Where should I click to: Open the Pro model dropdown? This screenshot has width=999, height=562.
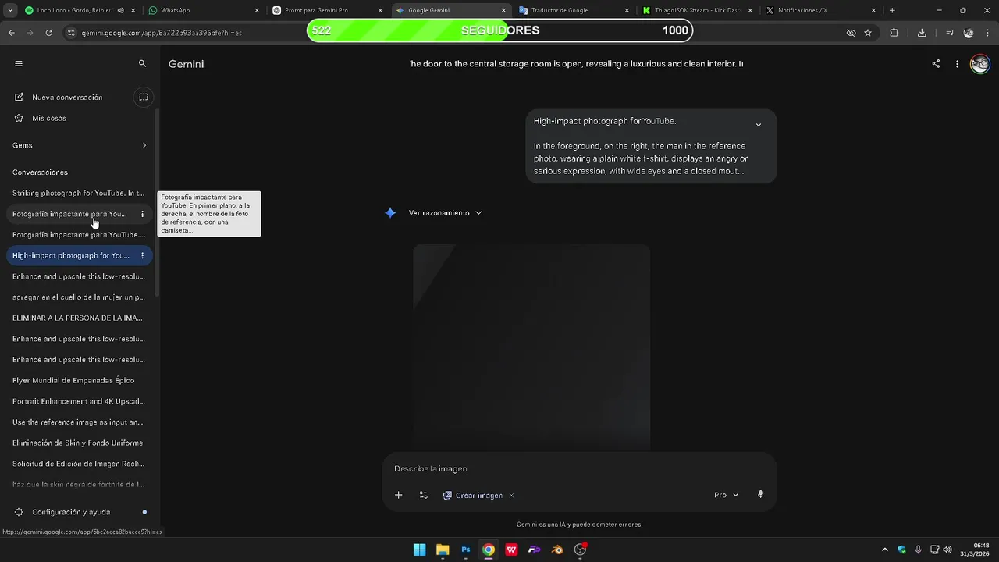click(x=726, y=495)
